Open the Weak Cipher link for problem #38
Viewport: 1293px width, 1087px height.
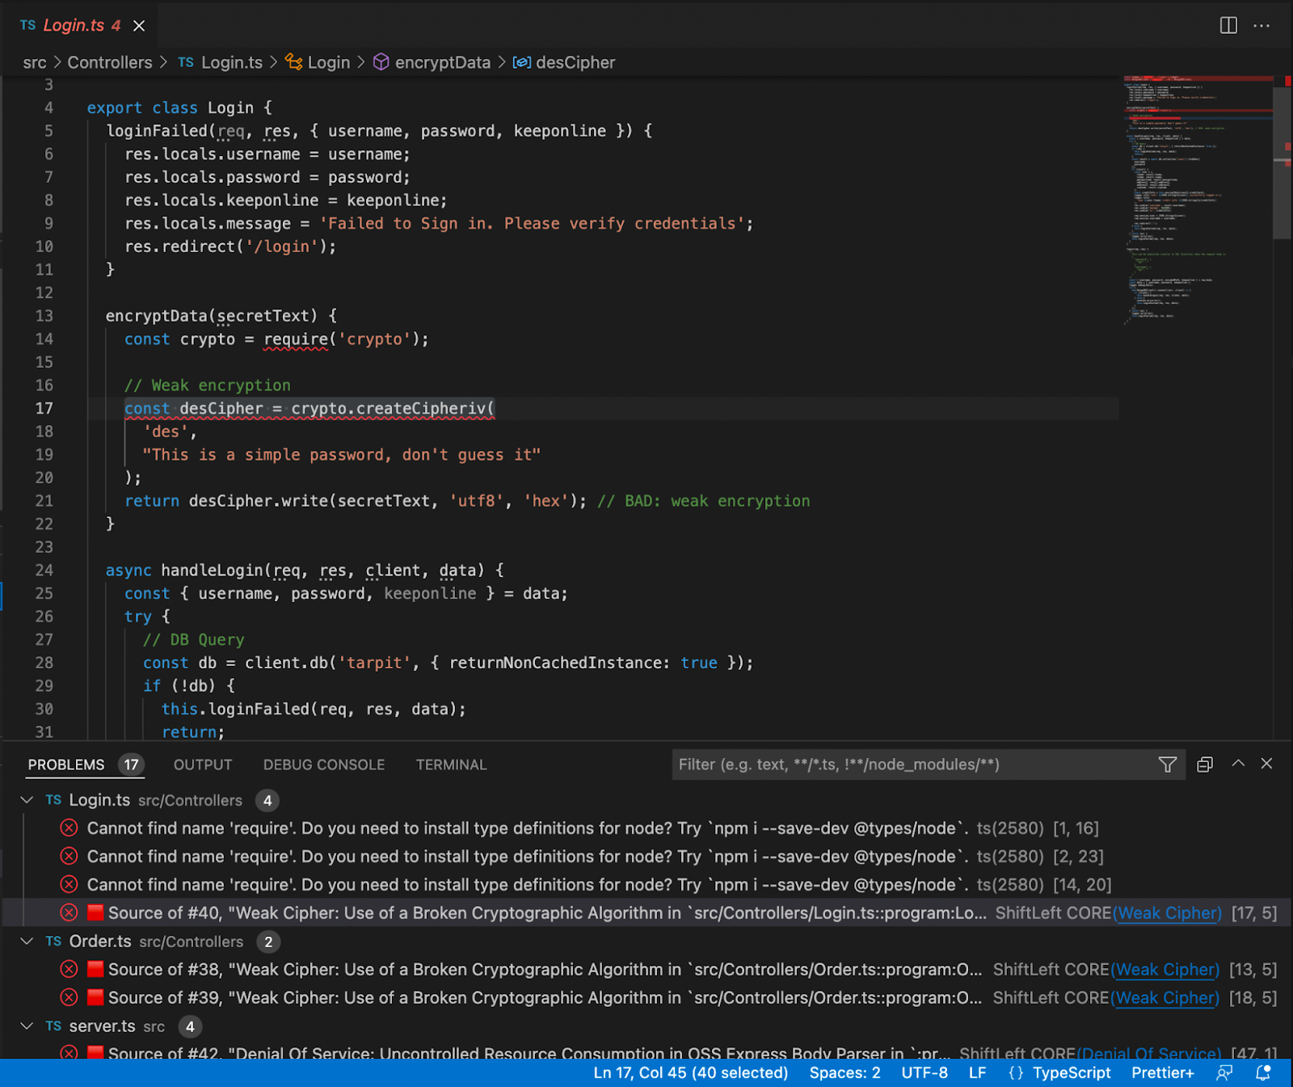[1167, 969]
